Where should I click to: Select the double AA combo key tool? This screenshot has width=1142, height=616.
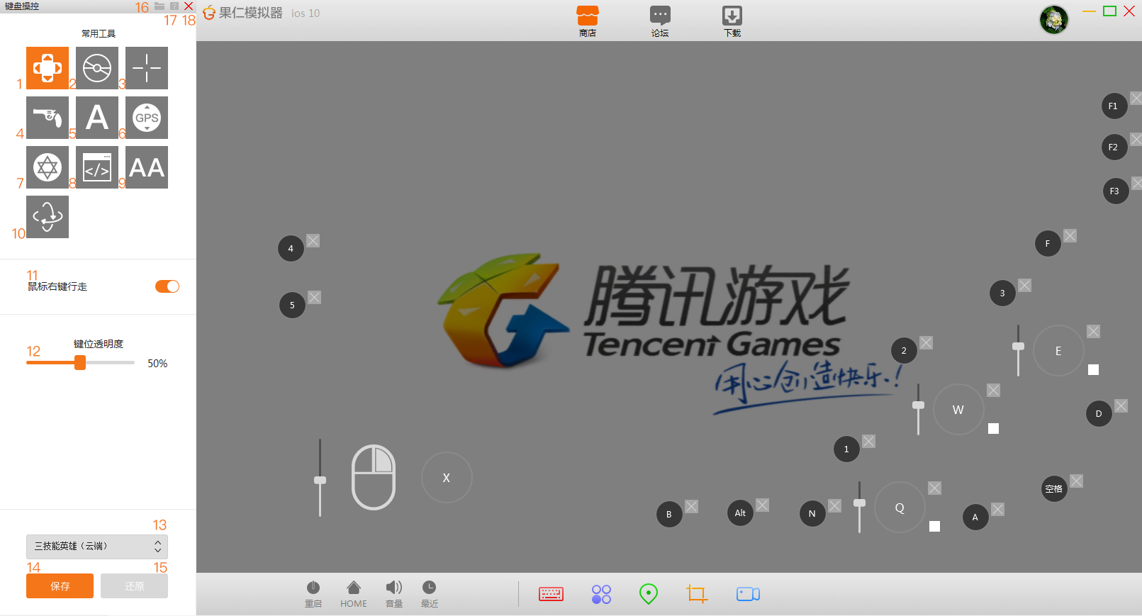point(147,167)
